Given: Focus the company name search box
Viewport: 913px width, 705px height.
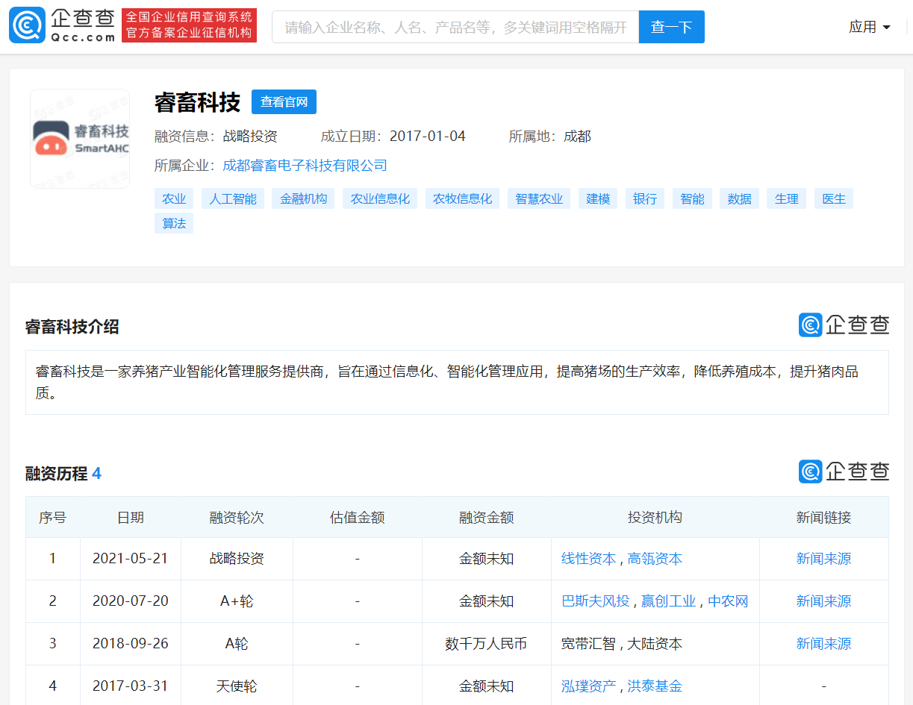Looking at the screenshot, I should (x=455, y=27).
